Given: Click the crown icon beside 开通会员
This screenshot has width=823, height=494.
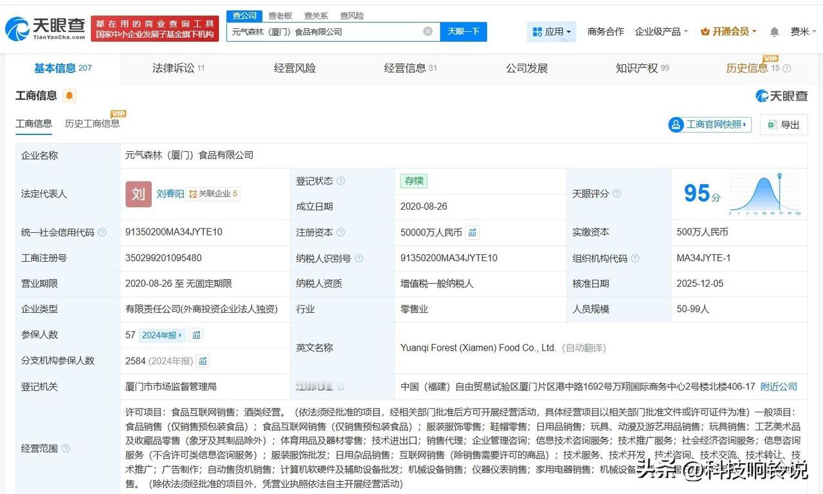Looking at the screenshot, I should 705,32.
